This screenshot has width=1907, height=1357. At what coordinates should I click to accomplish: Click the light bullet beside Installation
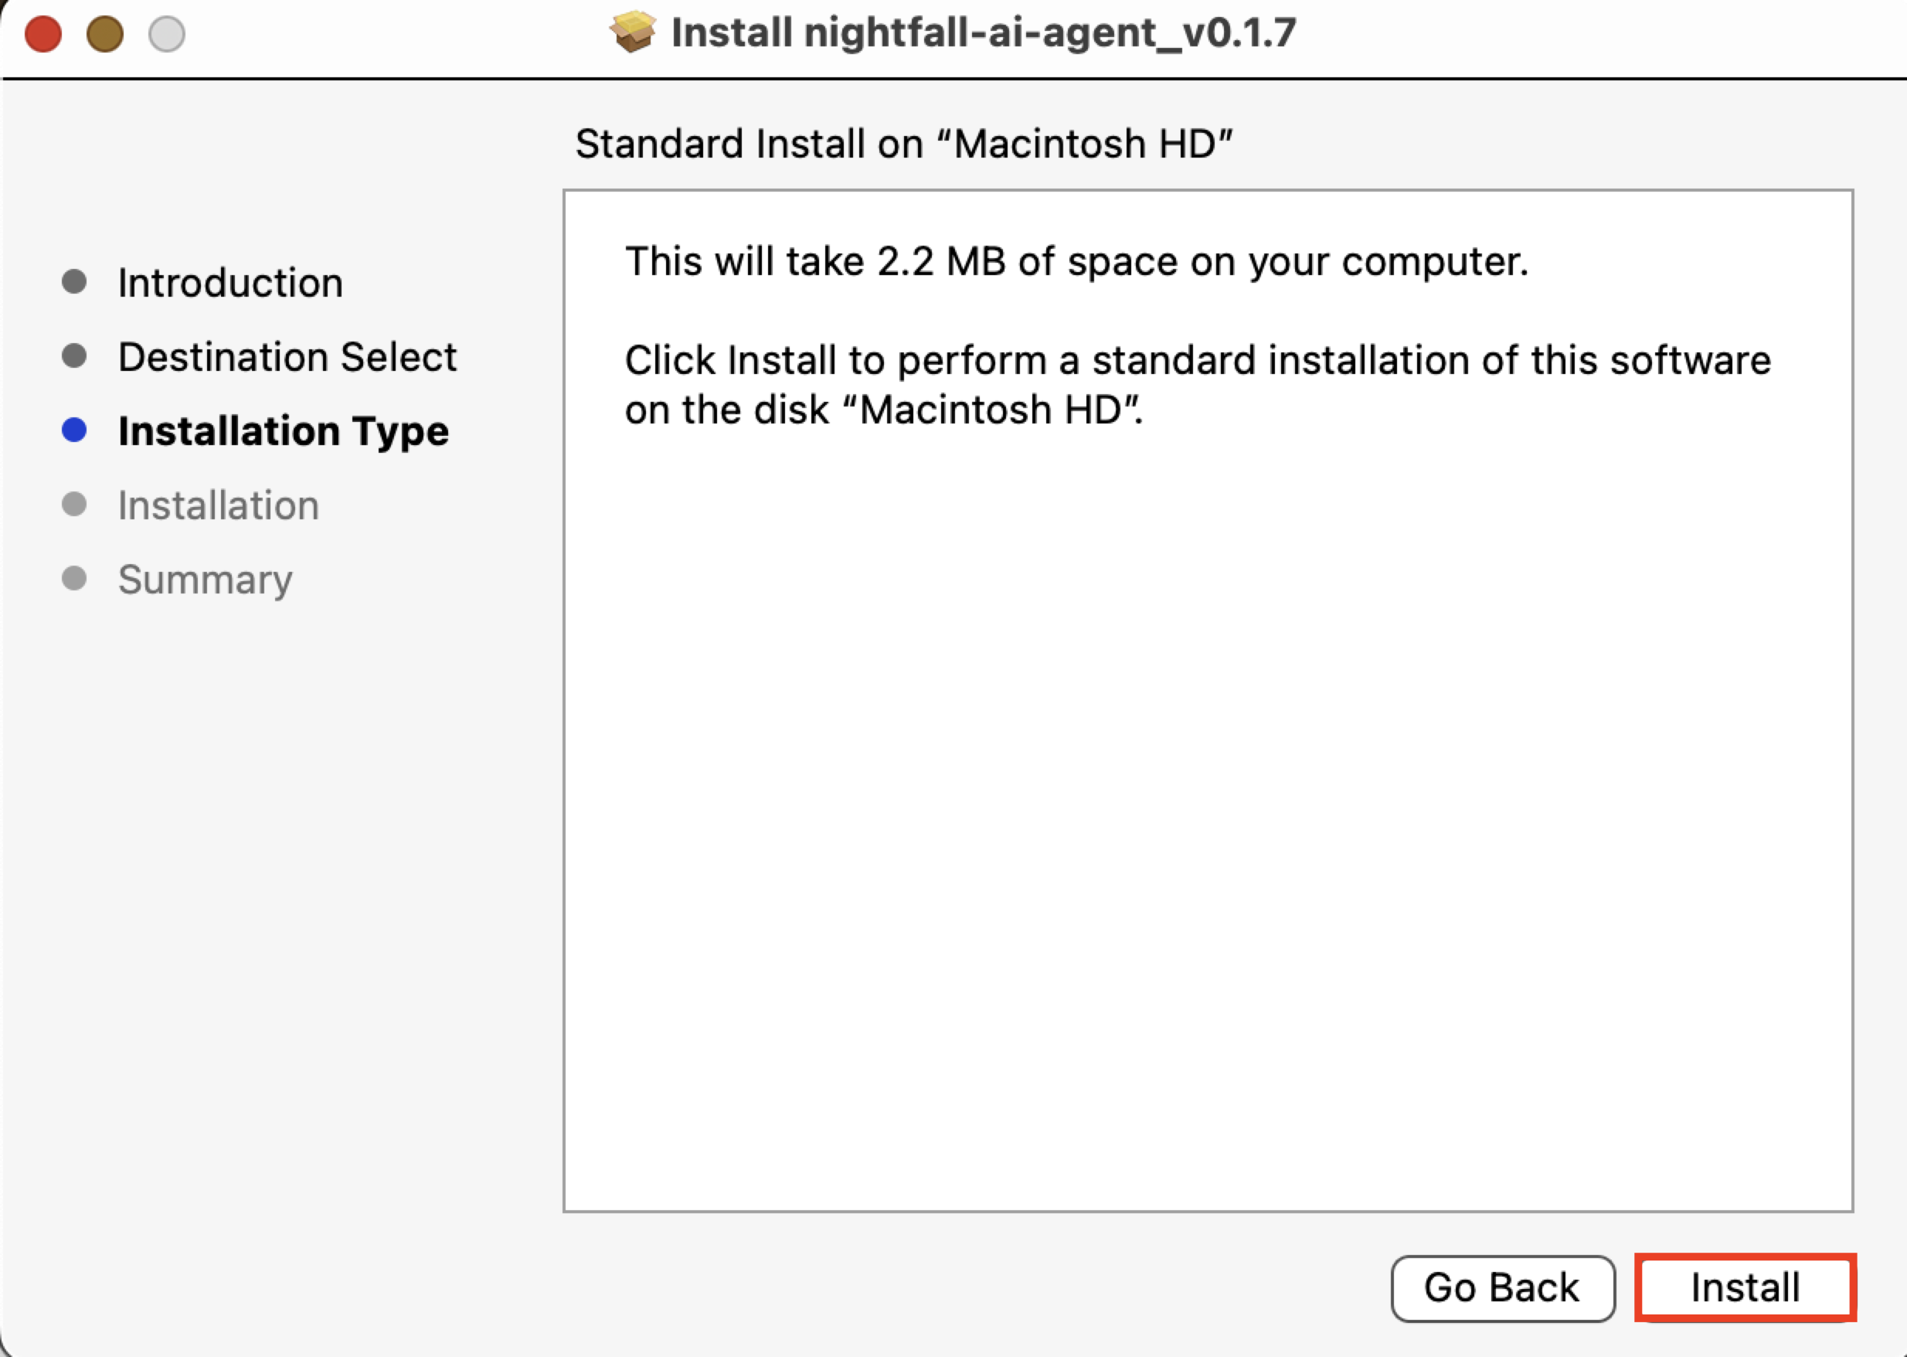click(x=74, y=504)
